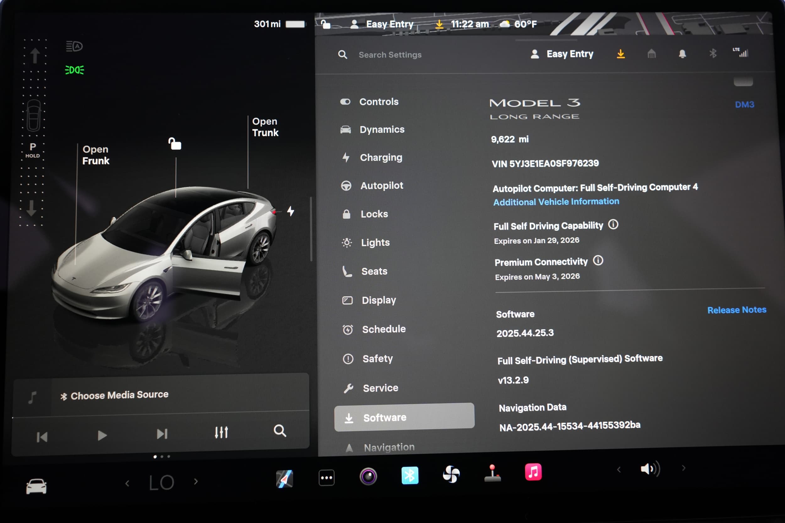Image resolution: width=785 pixels, height=523 pixels.
Task: Open the Release Notes
Action: (736, 310)
